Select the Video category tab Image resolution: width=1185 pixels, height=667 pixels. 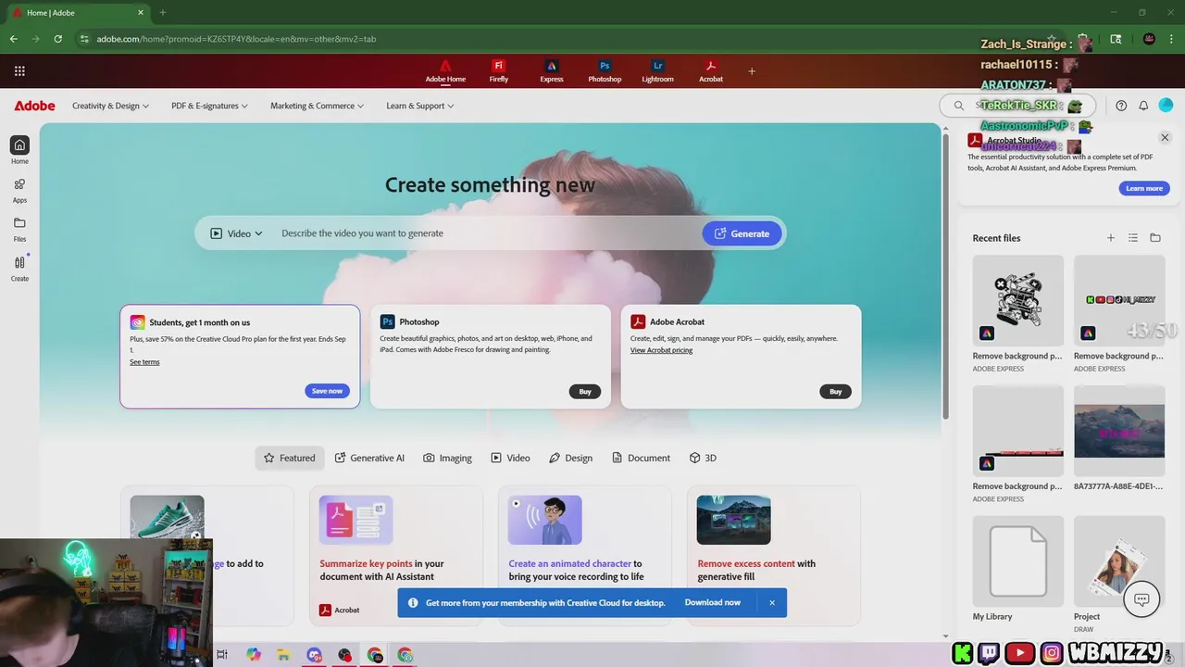tap(511, 458)
